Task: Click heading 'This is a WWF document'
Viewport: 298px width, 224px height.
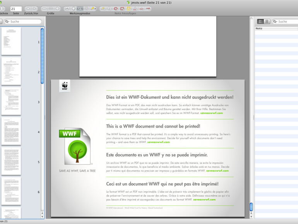Action: pos(153,126)
